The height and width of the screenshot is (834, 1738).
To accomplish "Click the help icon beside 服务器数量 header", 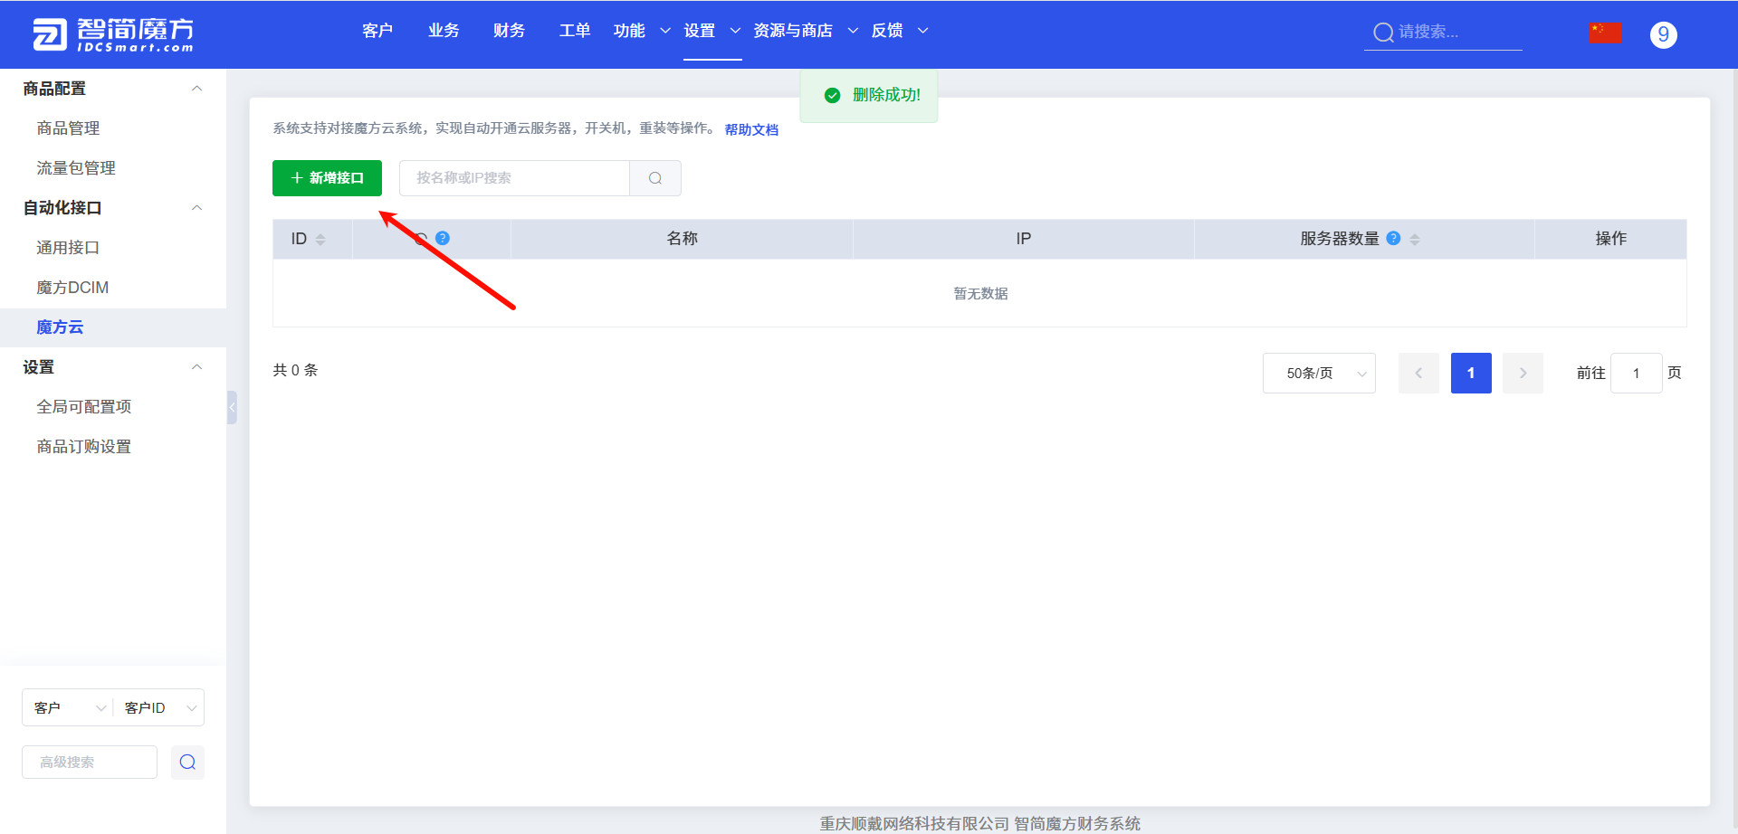I will (x=1393, y=238).
